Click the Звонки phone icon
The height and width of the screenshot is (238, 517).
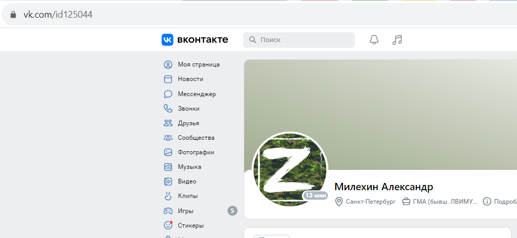(168, 109)
